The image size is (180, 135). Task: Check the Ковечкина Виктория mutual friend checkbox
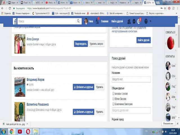[113, 104]
